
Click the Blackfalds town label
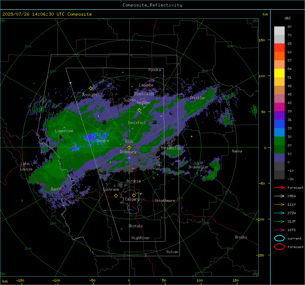[x=144, y=94]
